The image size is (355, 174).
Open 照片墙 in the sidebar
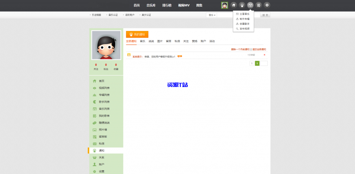point(103,130)
